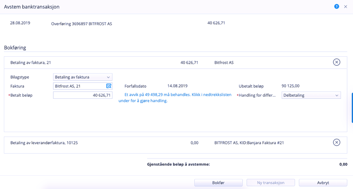
Task: Remove the Betaling av faktura, 21 entry
Action: [x=336, y=62]
